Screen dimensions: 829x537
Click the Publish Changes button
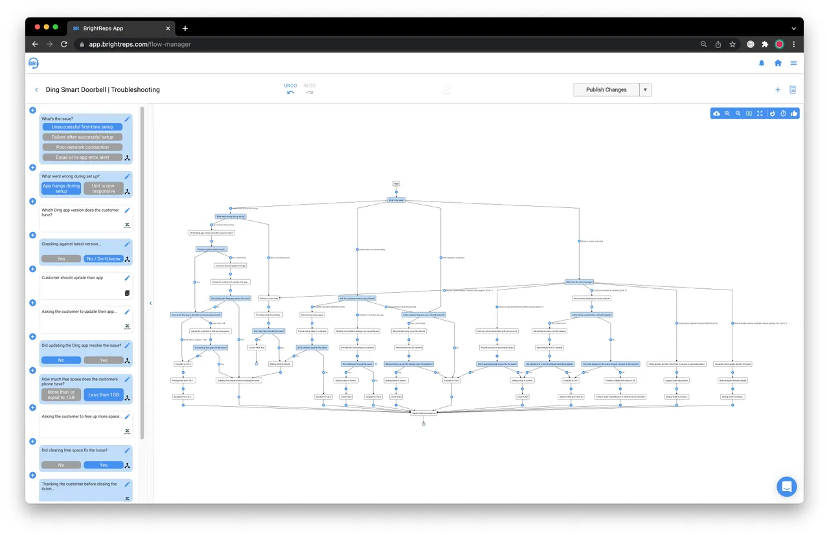[606, 89]
